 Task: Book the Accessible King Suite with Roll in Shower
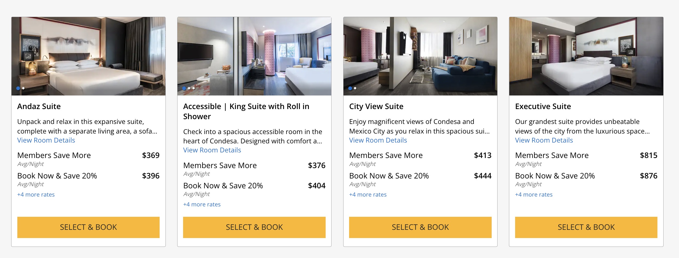[254, 227]
